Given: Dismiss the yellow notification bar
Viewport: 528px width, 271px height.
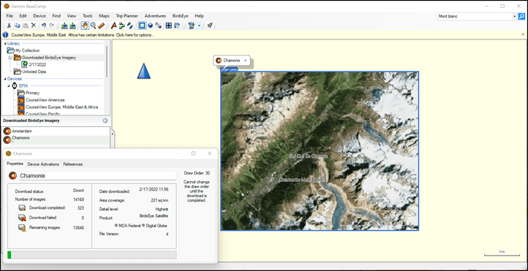Looking at the screenshot, I should [523, 34].
